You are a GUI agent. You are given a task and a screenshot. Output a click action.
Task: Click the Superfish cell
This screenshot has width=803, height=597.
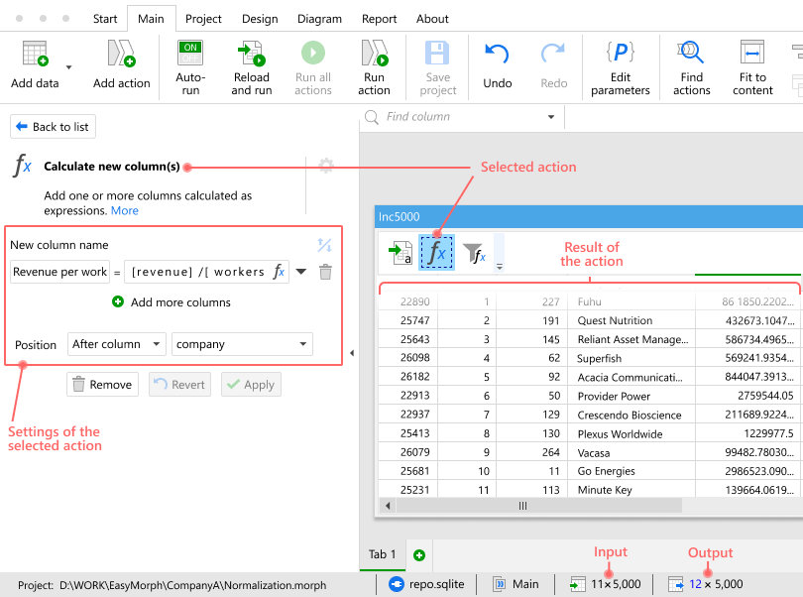point(631,358)
